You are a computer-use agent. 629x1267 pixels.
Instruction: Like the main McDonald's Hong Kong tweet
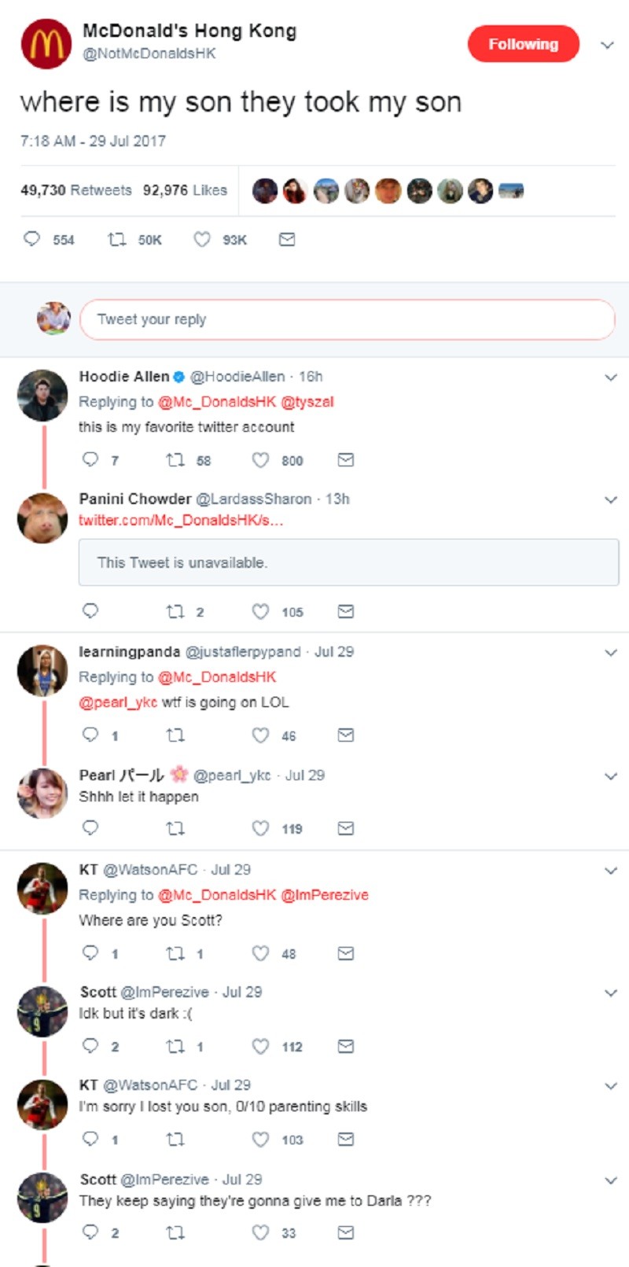[x=202, y=239]
